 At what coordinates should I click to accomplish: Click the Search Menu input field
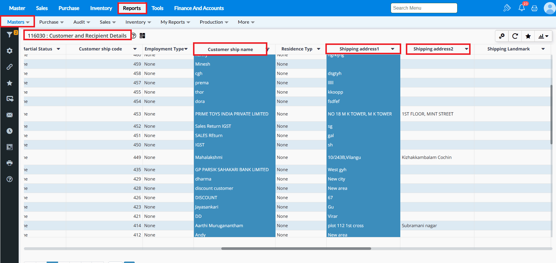point(424,8)
